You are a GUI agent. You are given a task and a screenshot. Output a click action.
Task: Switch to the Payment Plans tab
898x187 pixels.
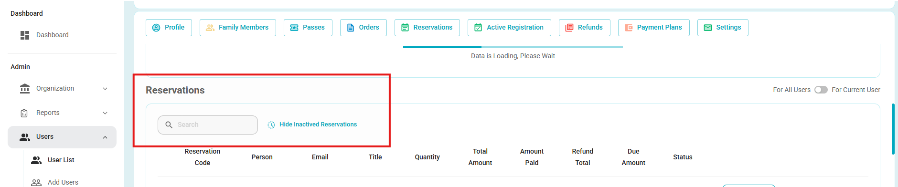click(654, 28)
